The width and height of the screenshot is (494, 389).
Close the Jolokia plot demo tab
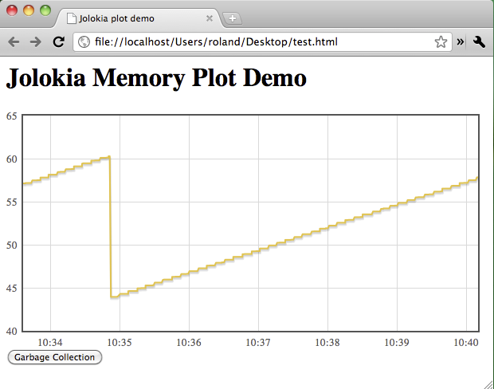209,18
